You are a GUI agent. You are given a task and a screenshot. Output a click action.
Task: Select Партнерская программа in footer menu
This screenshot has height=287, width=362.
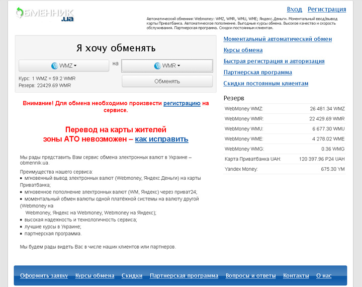(184, 275)
